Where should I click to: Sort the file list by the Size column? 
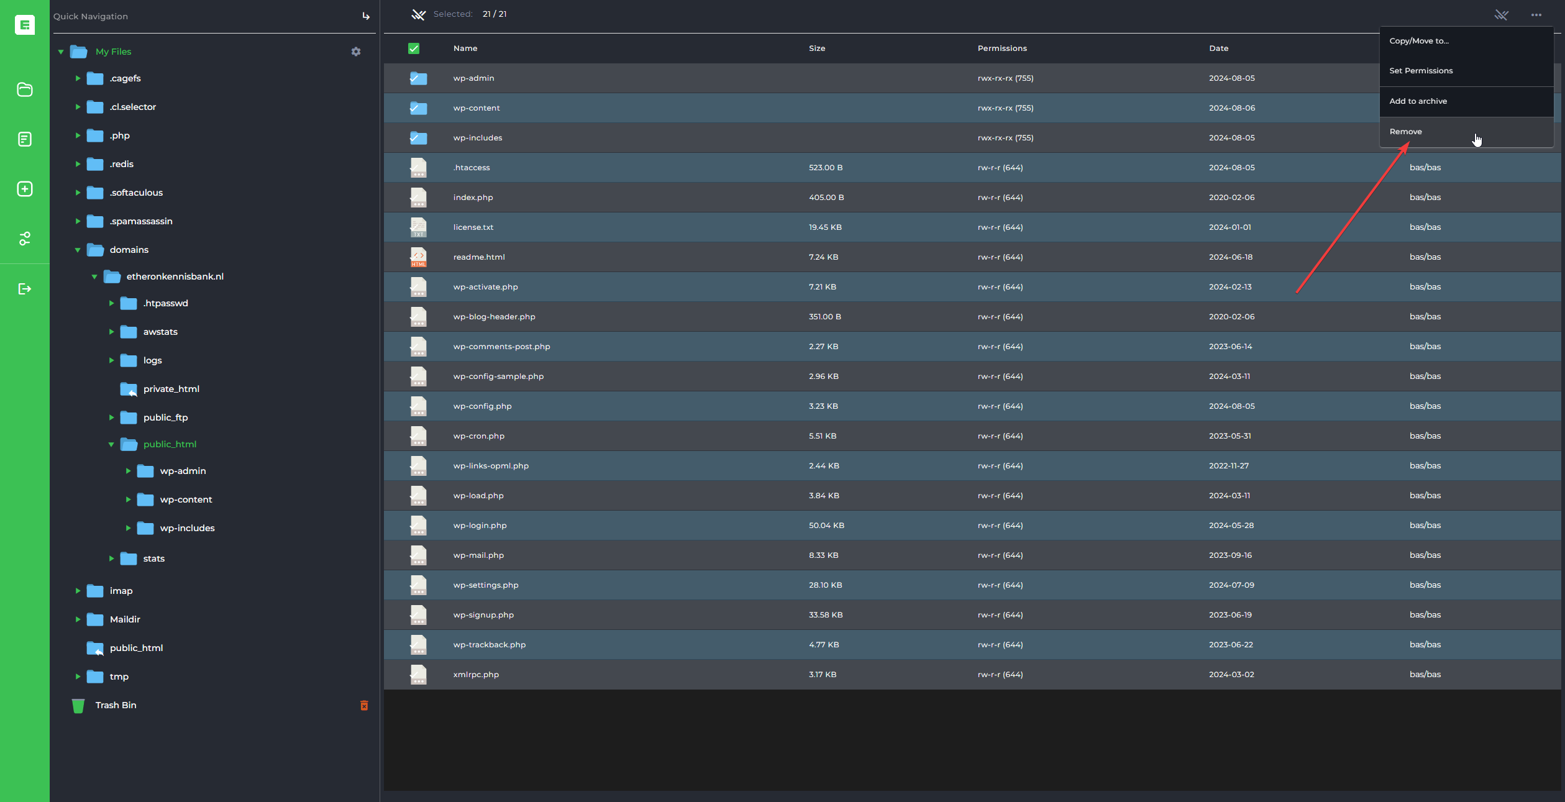(817, 48)
